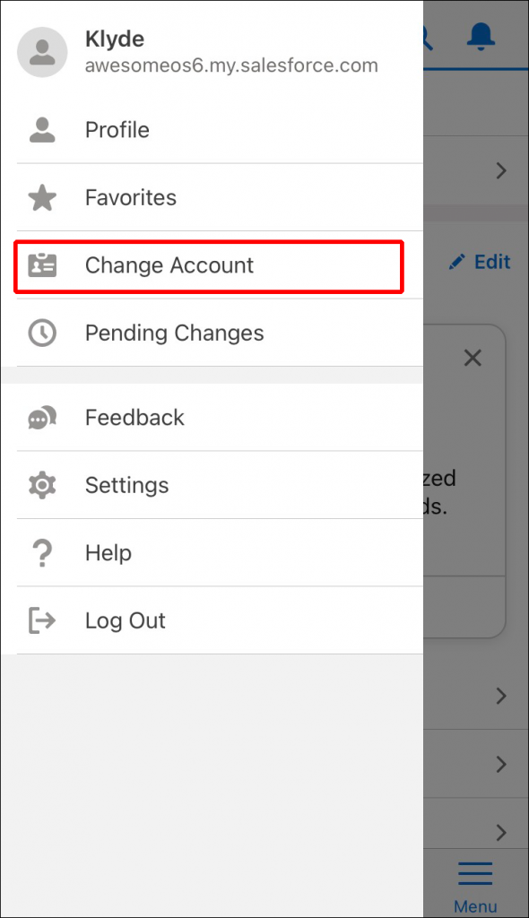Click the Edit link with pencil

(479, 262)
